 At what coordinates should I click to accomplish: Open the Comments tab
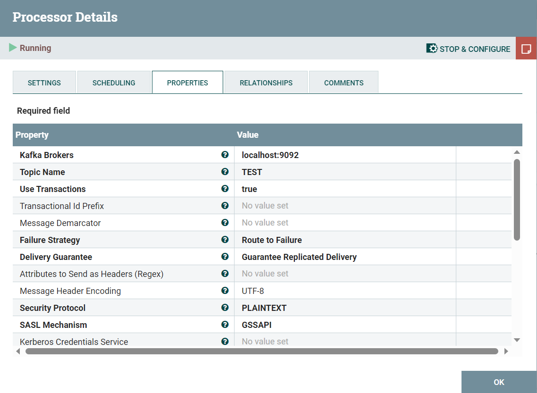344,82
